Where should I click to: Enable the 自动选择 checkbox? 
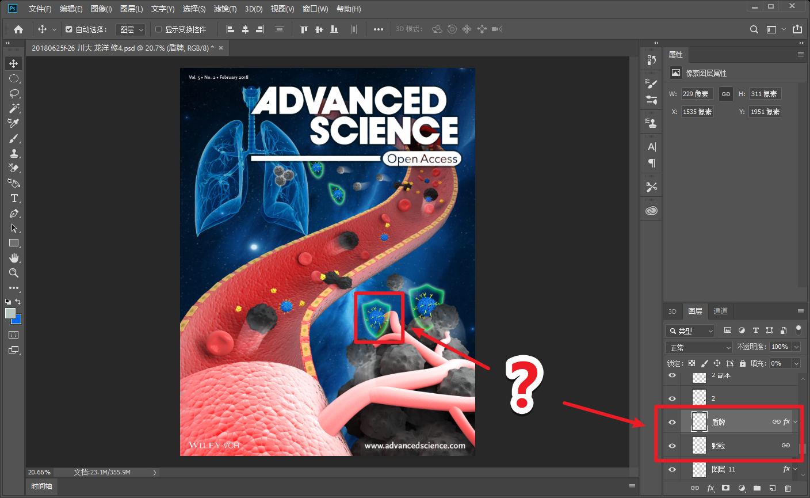click(69, 29)
